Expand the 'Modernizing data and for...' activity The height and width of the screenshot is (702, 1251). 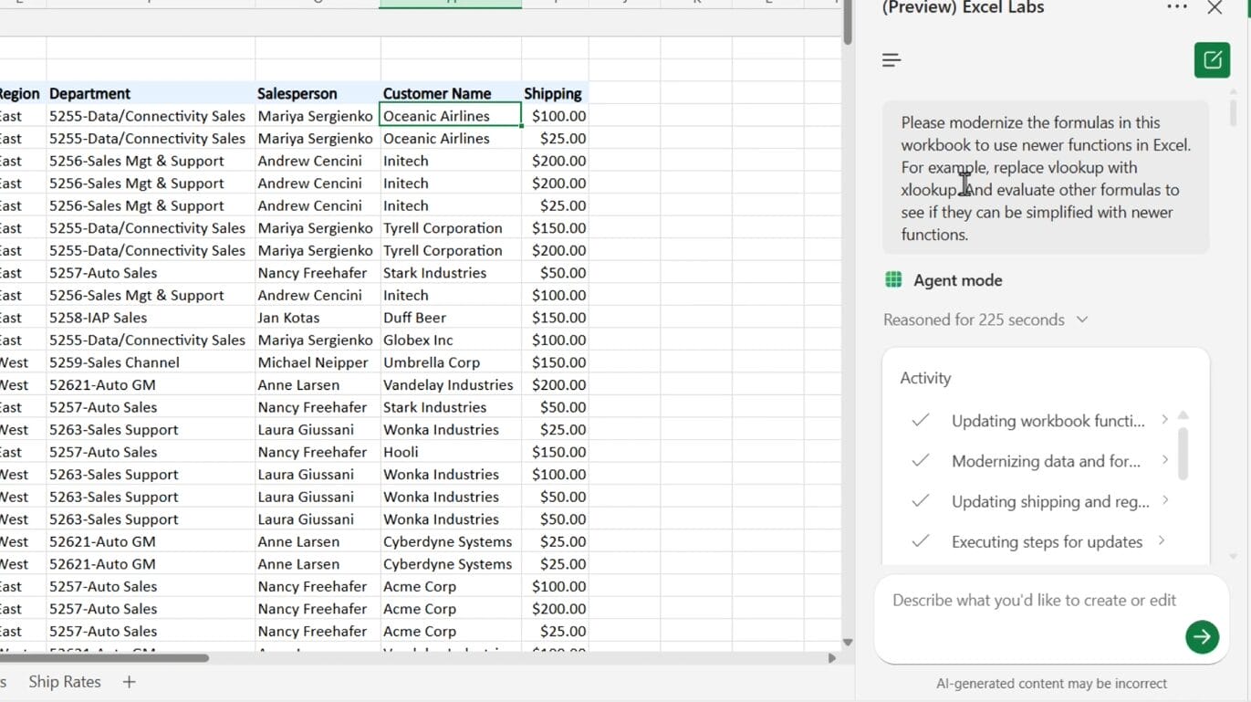(x=1164, y=460)
